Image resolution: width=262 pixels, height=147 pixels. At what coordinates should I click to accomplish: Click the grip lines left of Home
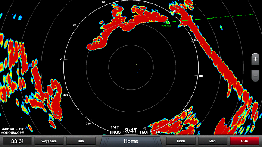coord(106,141)
